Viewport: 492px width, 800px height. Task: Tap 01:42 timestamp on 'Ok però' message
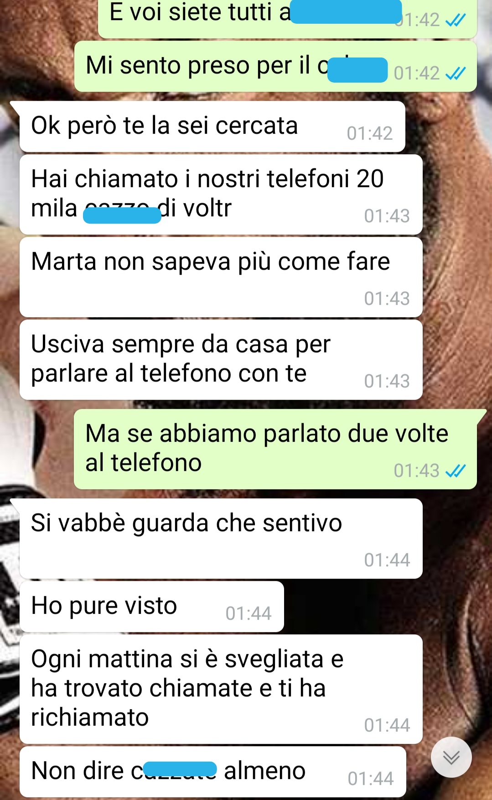pyautogui.click(x=369, y=133)
